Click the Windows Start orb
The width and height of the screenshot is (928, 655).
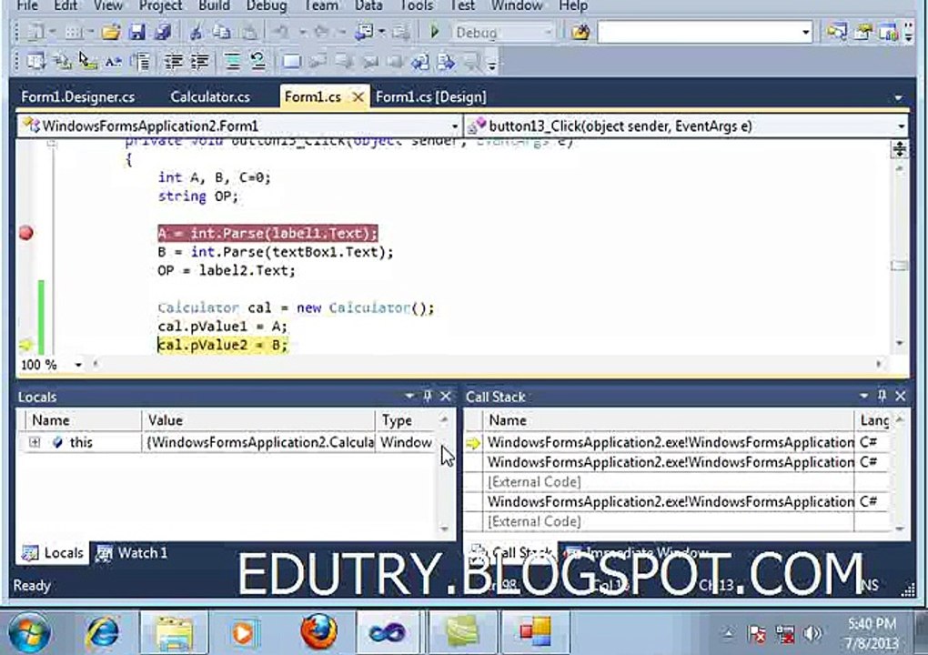tap(29, 633)
